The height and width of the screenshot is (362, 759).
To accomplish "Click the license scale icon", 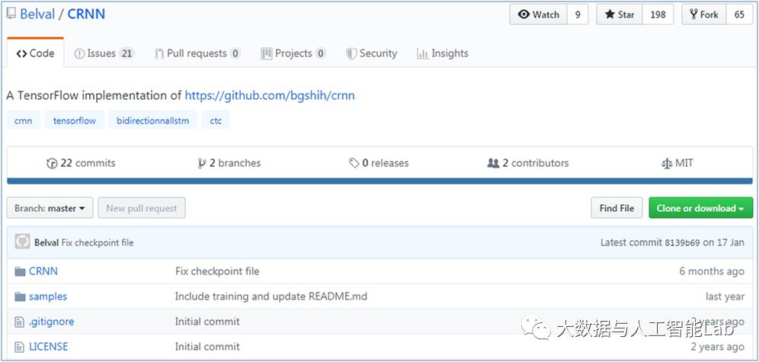I will point(667,164).
